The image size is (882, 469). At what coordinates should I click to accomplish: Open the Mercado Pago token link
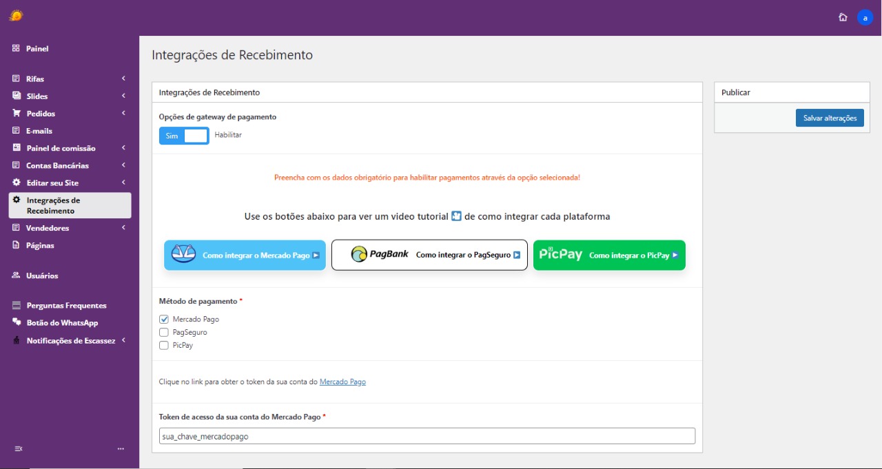(x=342, y=382)
